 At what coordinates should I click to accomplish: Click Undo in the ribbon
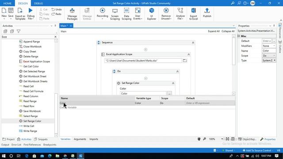[x=57, y=9]
